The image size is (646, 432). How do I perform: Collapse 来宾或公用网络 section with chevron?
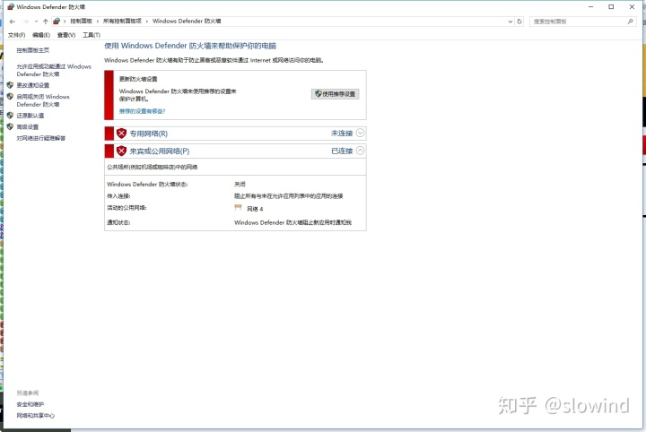(x=360, y=151)
